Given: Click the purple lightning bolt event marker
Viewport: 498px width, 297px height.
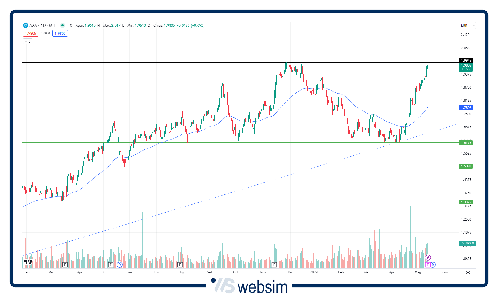Looking at the screenshot, I should (x=428, y=258).
